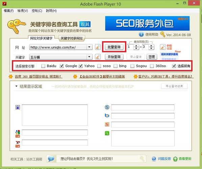Decrease the start page number
Screen dimensions: 202x169
tap(136, 48)
